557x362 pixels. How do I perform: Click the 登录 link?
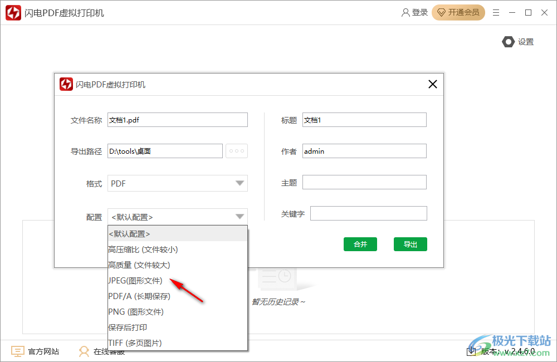tap(419, 12)
